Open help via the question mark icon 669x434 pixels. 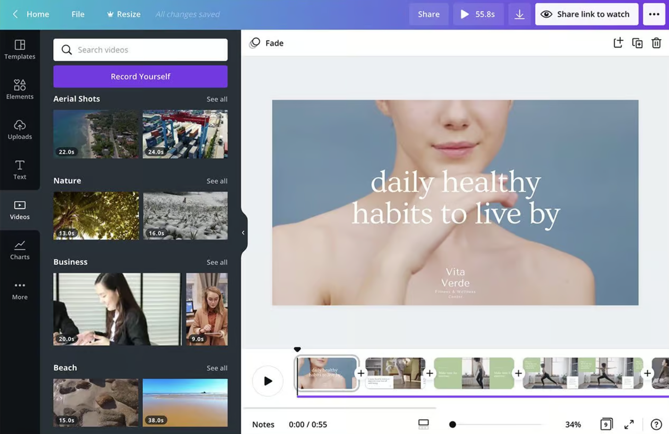pos(656,424)
